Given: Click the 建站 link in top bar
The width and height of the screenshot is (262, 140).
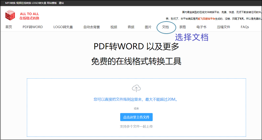Looking at the screenshot, I should 61,3.
